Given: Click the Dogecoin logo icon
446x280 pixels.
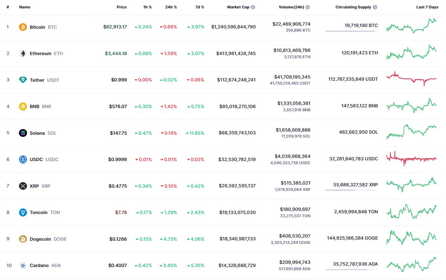Looking at the screenshot, I should (x=23, y=239).
